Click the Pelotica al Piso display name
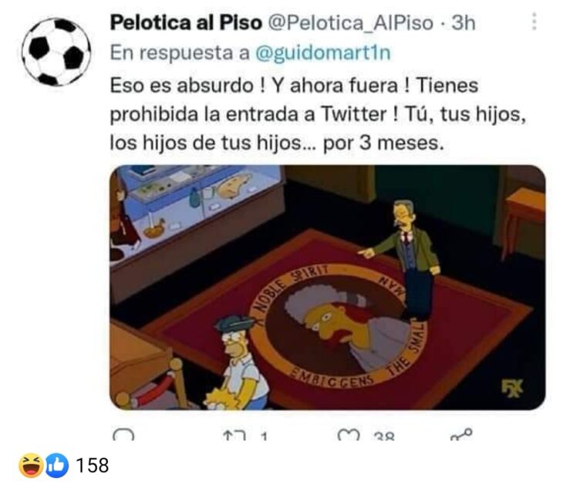 [x=186, y=23]
